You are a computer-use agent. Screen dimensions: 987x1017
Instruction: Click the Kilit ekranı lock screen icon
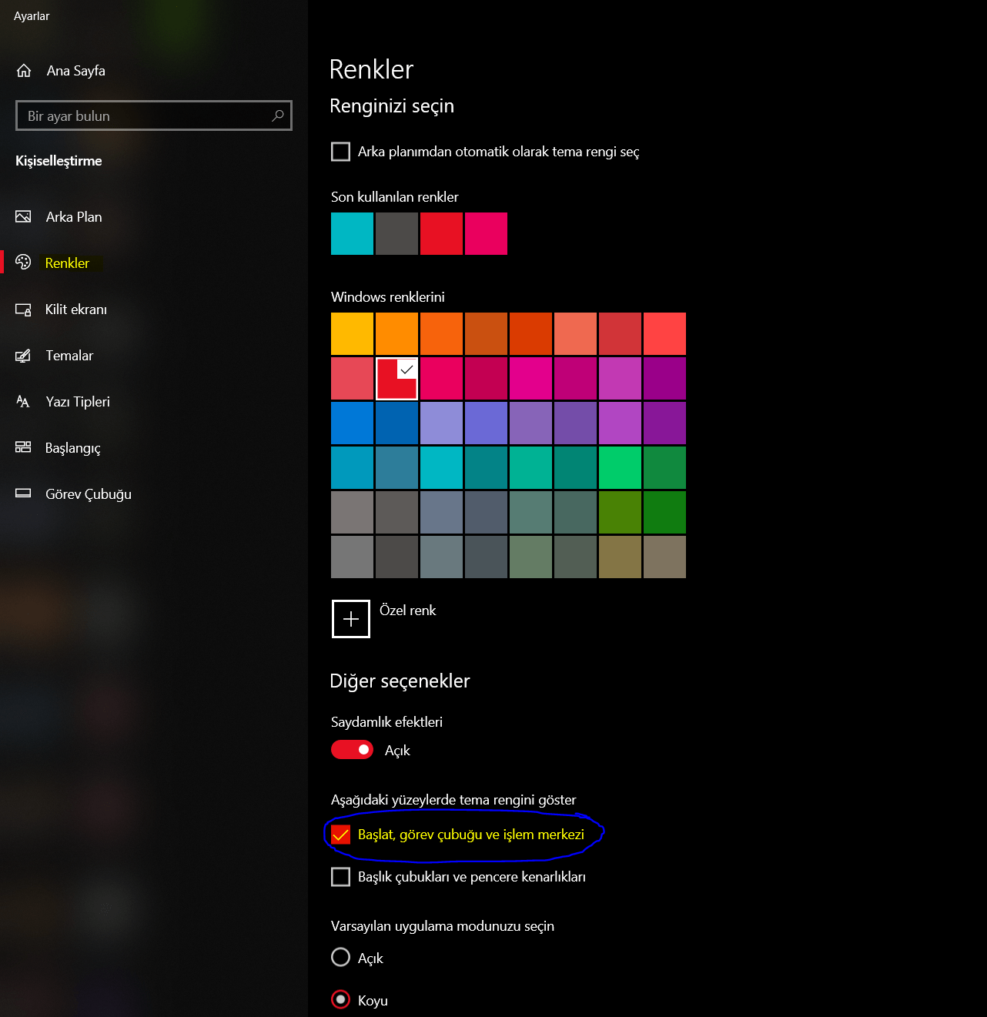tap(23, 309)
